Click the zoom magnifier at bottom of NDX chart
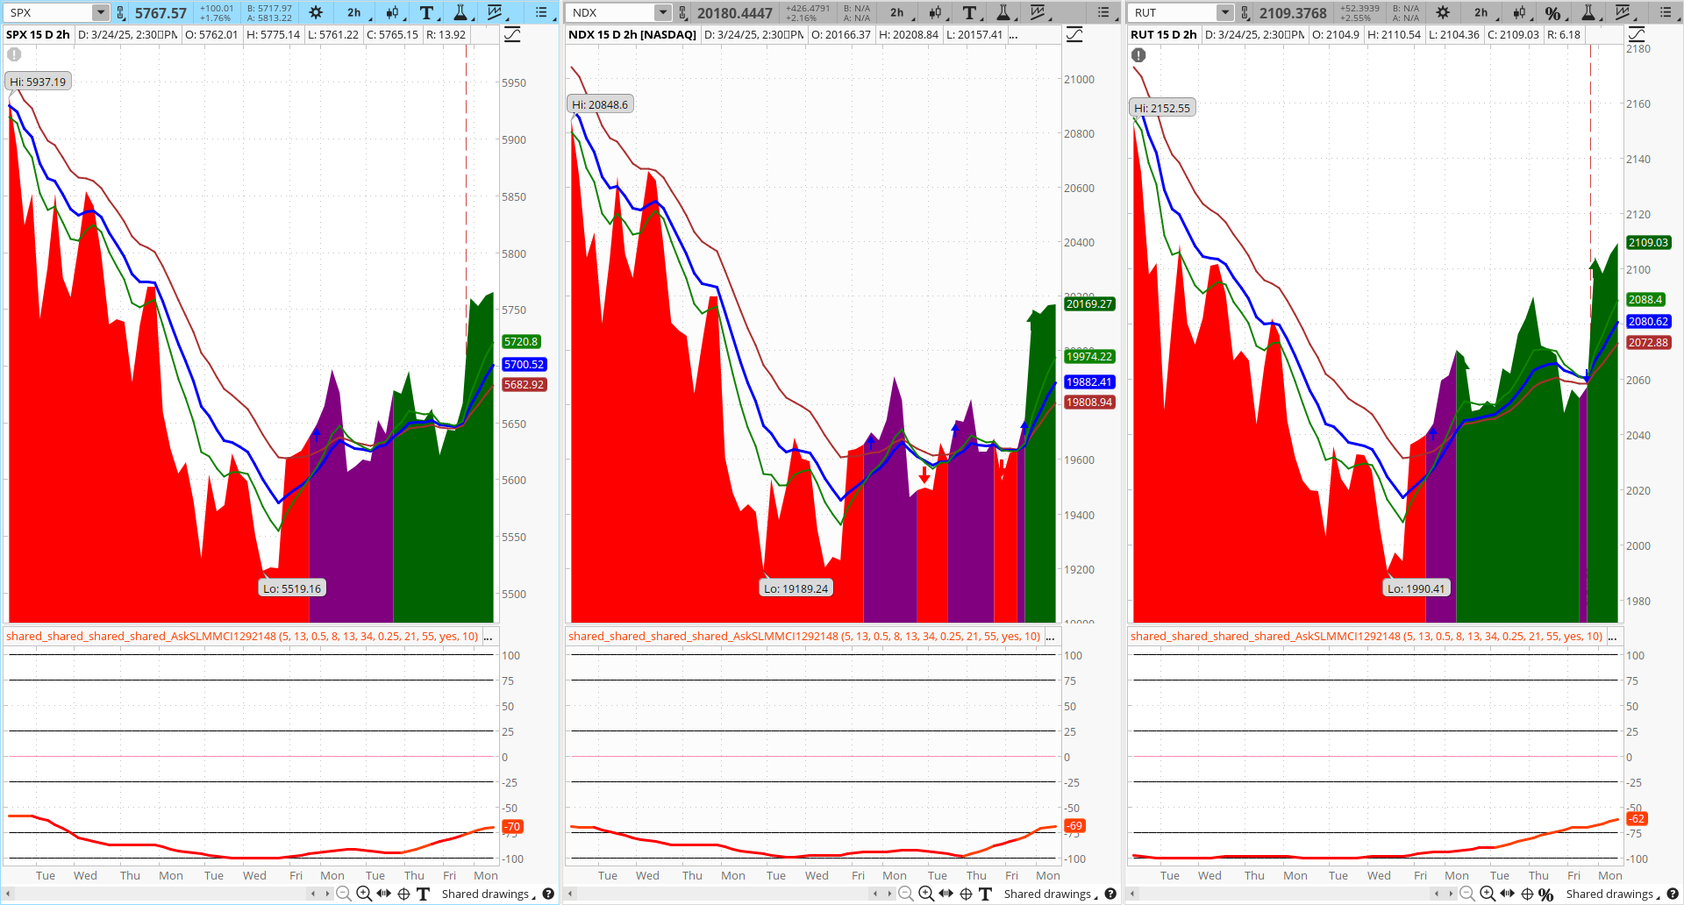Screen dimensions: 1684x905 tap(928, 894)
